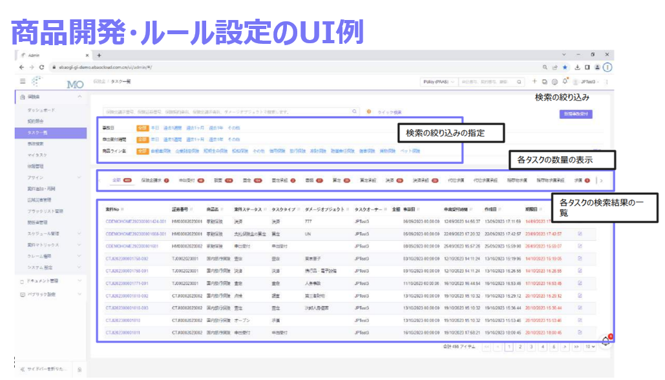Select 本日 filter for 事故日
Viewport: 665px width, 380px height.
pyautogui.click(x=155, y=126)
